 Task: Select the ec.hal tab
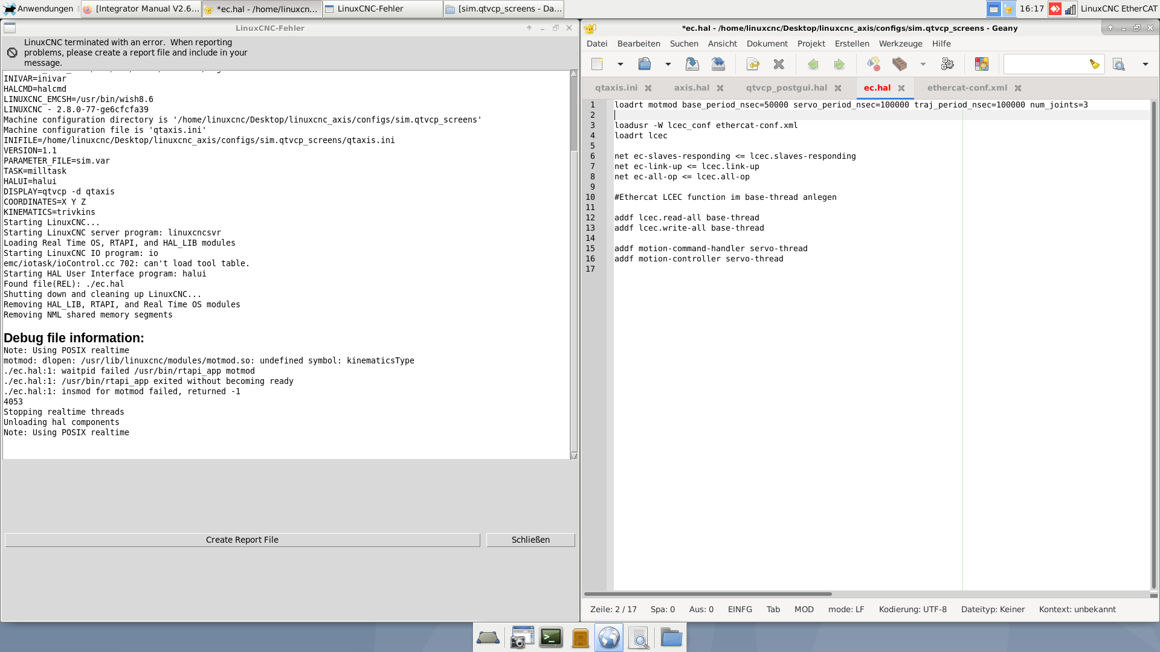click(877, 88)
